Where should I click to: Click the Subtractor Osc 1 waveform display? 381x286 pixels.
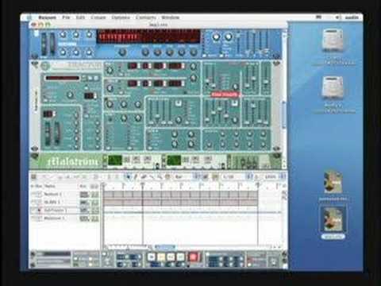(x=133, y=66)
